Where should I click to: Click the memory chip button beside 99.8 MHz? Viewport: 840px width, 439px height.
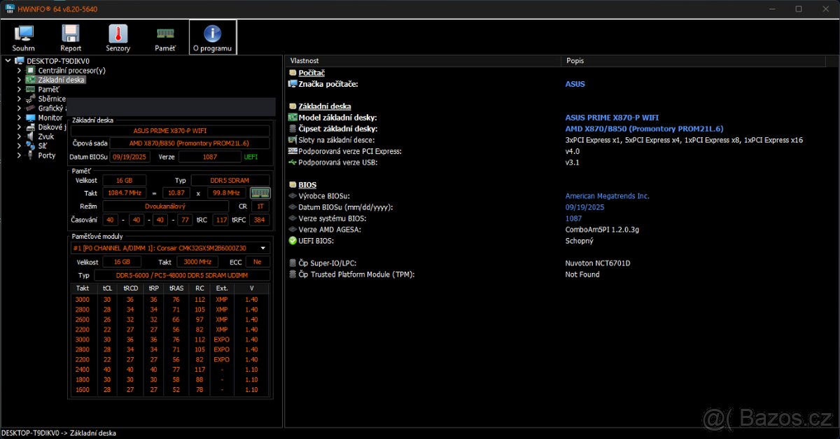(260, 193)
